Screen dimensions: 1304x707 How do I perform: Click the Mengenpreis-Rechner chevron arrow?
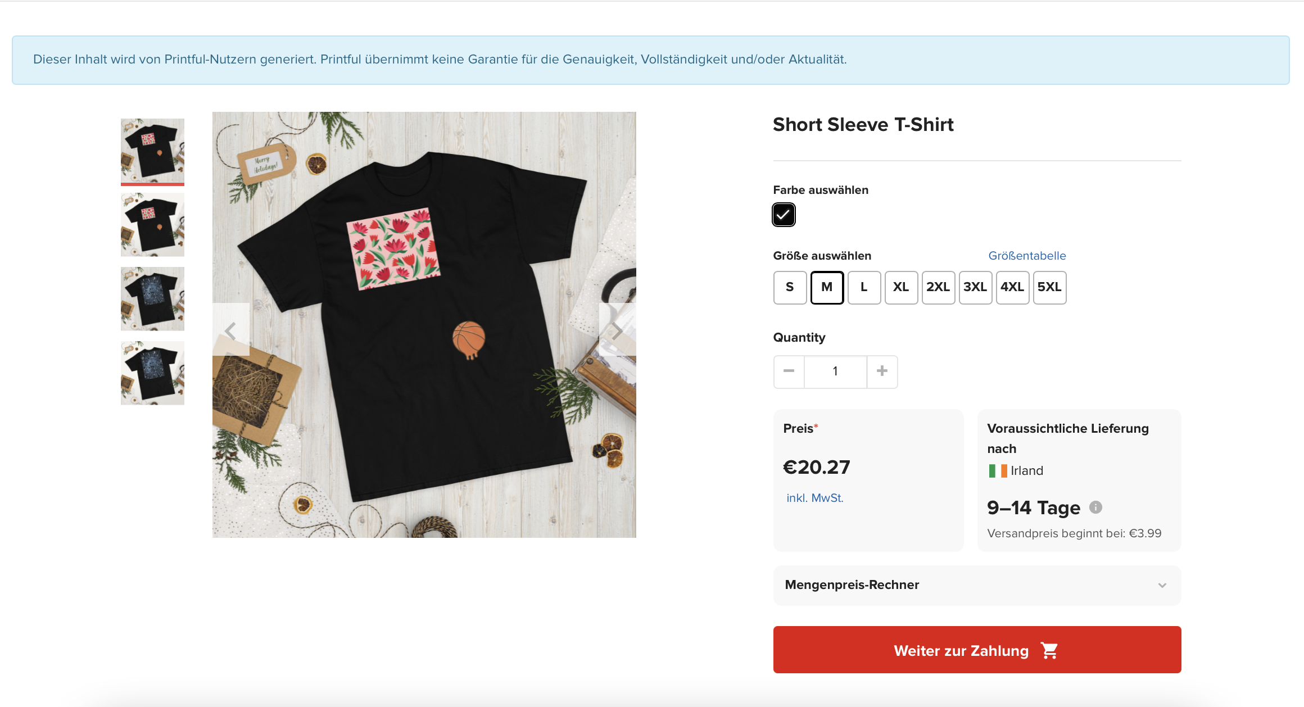(x=1162, y=586)
